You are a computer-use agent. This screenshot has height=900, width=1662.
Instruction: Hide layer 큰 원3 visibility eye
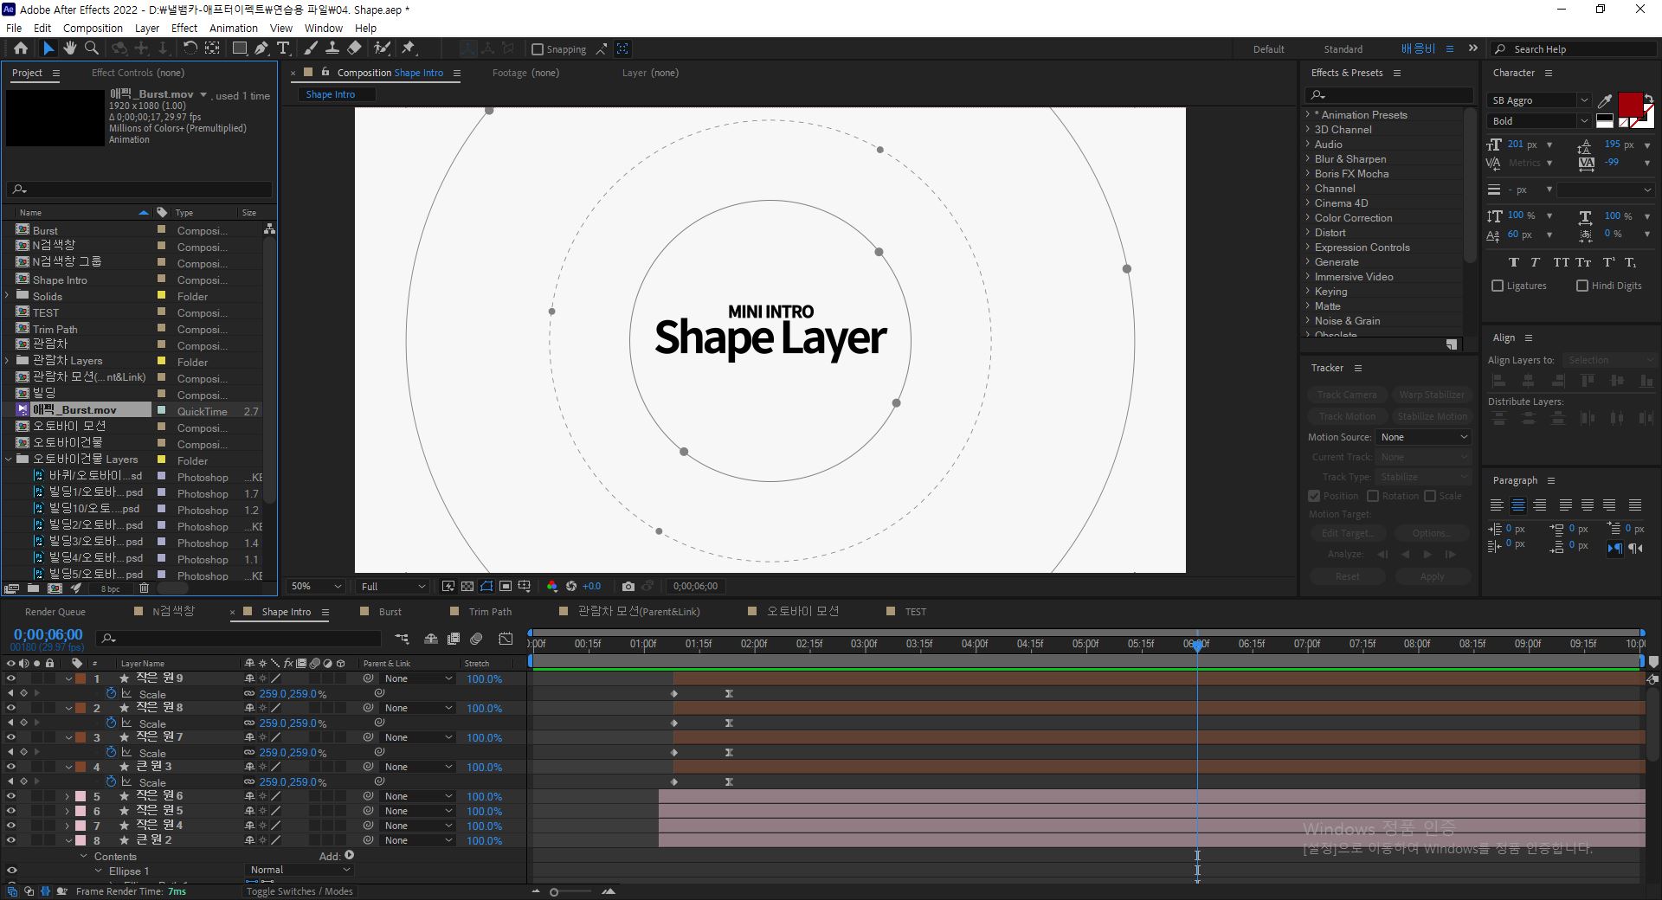point(11,767)
